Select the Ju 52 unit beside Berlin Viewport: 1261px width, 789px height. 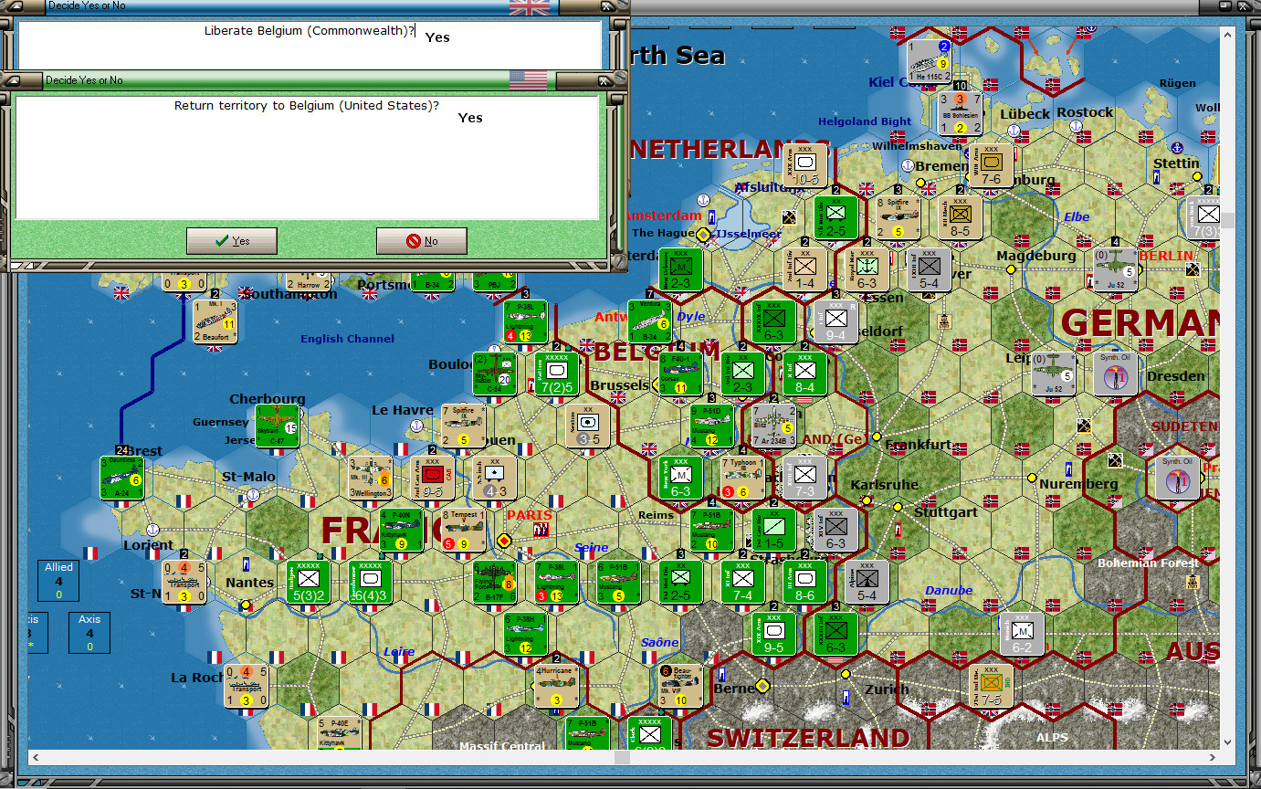coord(1115,269)
